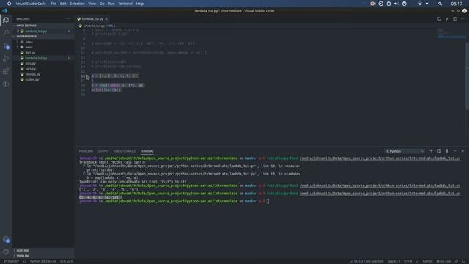This screenshot has width=469, height=264.
Task: Open the Manage gear icon
Action: tap(6, 252)
